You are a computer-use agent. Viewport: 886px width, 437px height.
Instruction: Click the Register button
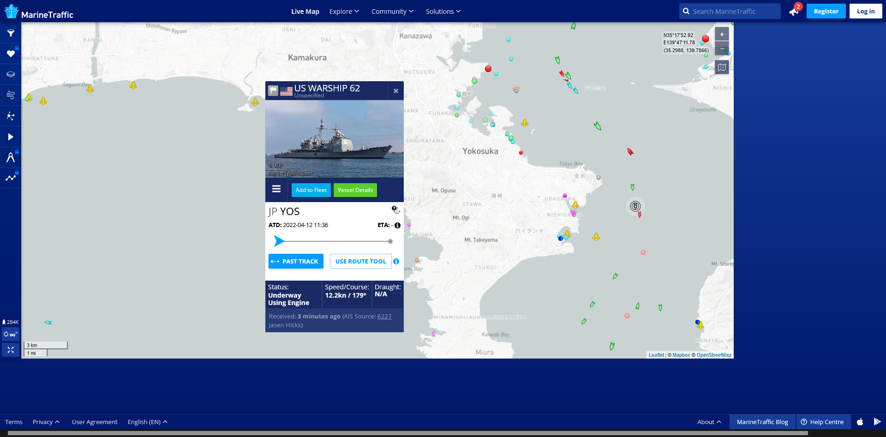[826, 11]
